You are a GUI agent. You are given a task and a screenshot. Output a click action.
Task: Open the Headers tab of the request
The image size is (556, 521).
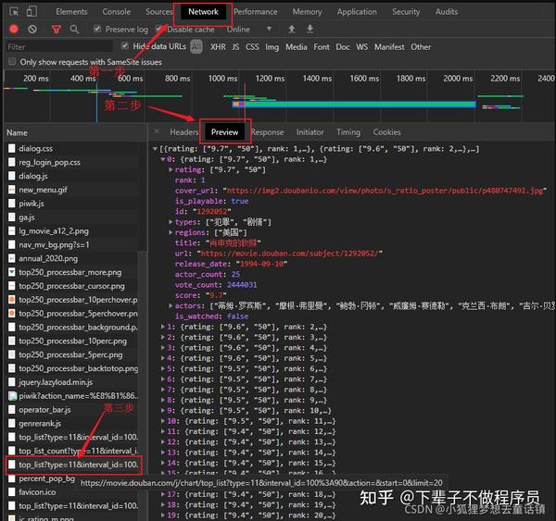pyautogui.click(x=183, y=132)
